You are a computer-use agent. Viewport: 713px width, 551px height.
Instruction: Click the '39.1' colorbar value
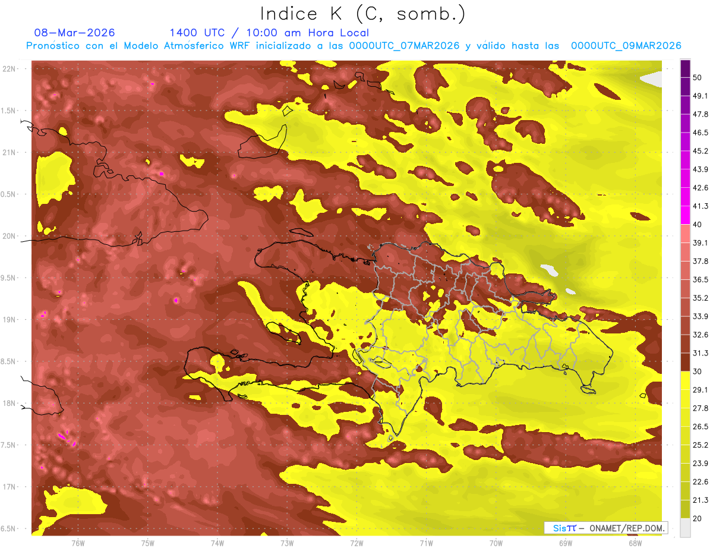(701, 243)
